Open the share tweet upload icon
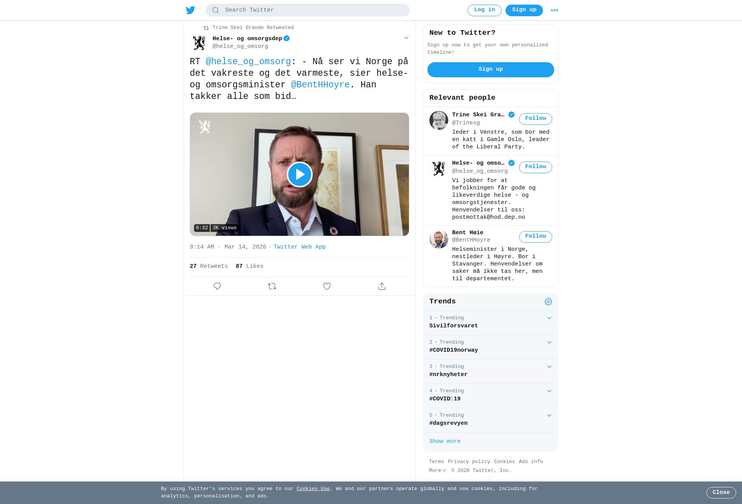 point(382,286)
